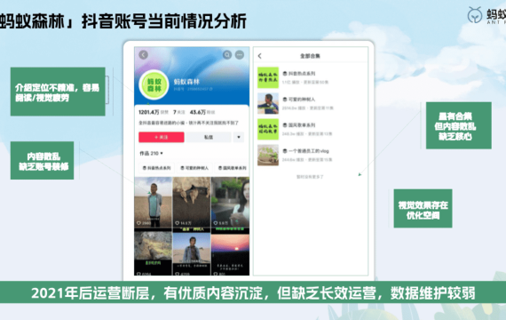The width and height of the screenshot is (506, 320).
Task: Open the sunset video thumbnail
Action: click(x=230, y=255)
